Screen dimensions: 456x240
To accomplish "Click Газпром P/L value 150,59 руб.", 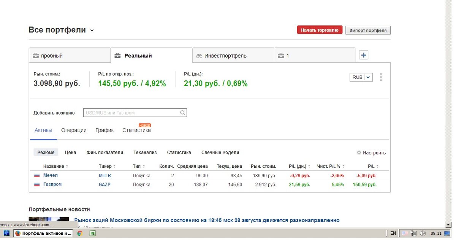I will [364, 184].
